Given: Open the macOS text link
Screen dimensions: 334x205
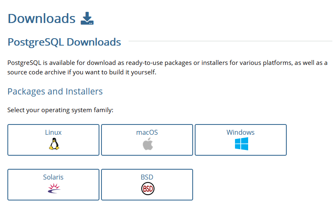Looking at the screenshot, I should point(147,132).
